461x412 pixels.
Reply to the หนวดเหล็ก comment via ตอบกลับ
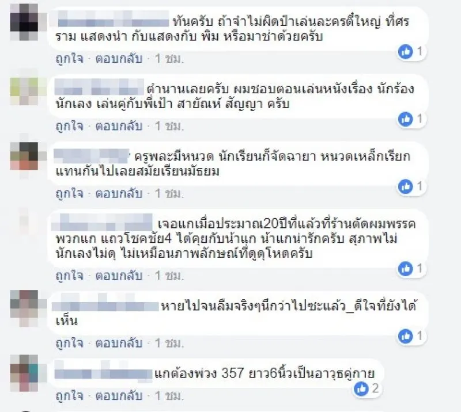coord(119,193)
